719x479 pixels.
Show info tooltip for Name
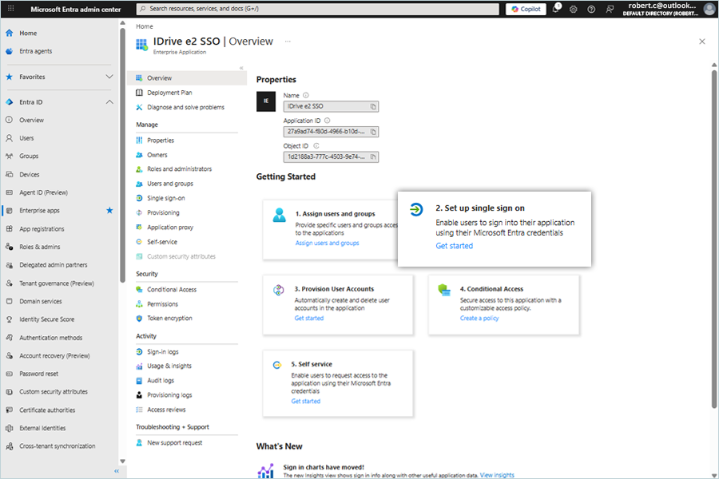[306, 95]
